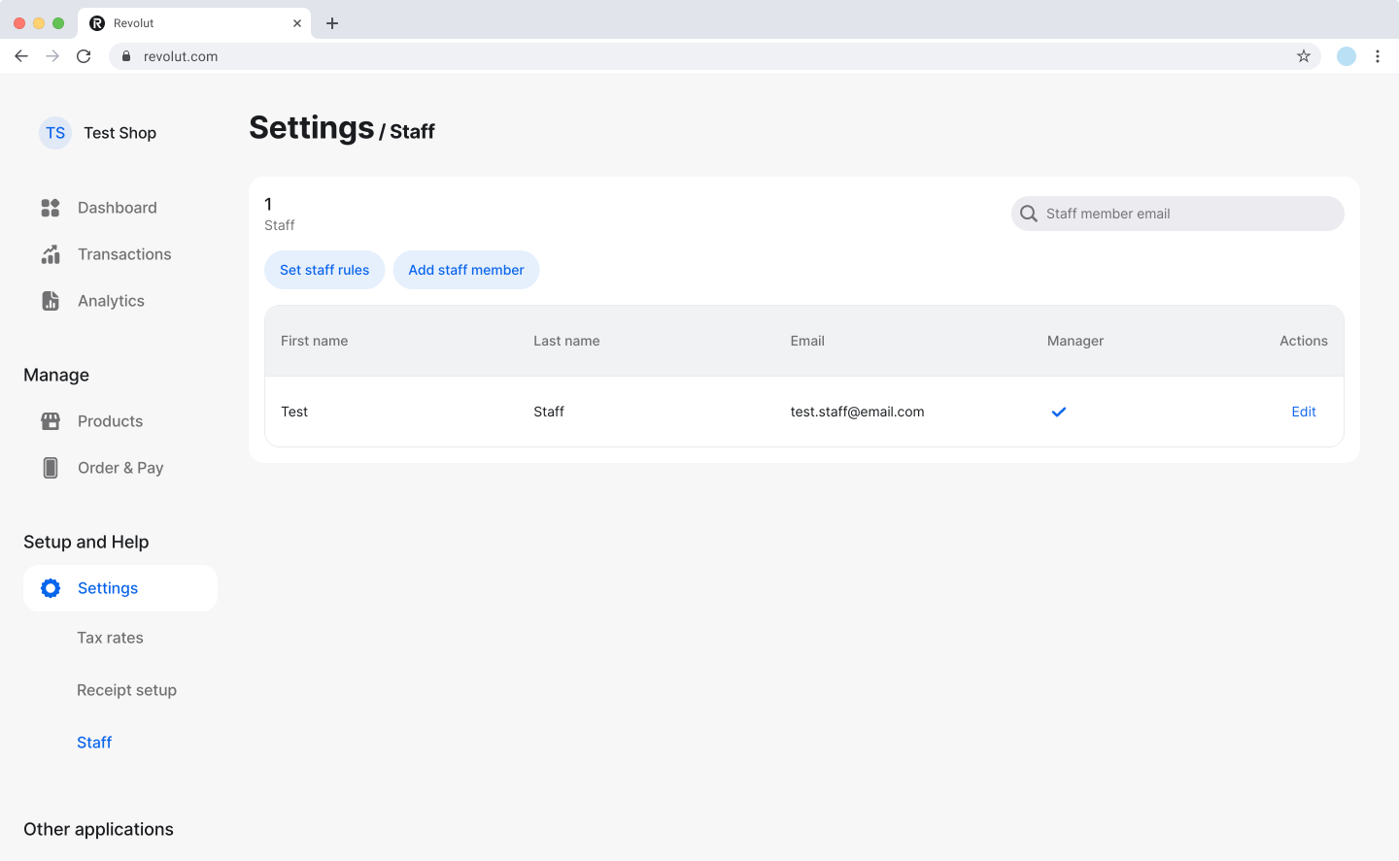The width and height of the screenshot is (1399, 861).
Task: Open Tax rates settings
Action: 110,638
